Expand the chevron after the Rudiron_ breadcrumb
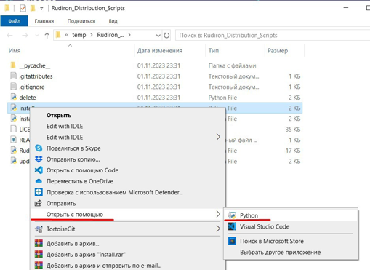 tap(129, 35)
